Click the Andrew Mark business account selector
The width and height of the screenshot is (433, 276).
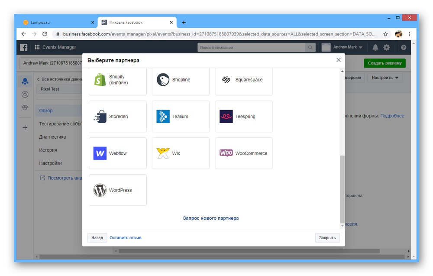51,63
